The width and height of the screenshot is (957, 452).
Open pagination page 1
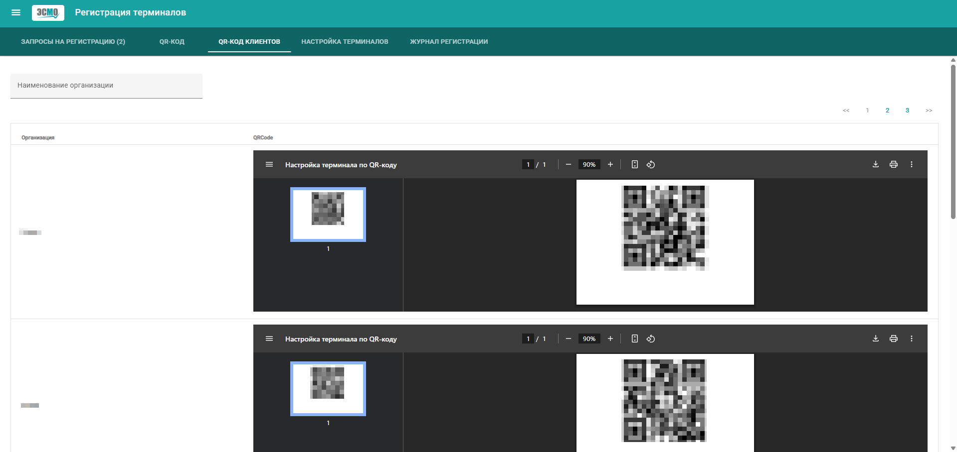click(867, 111)
